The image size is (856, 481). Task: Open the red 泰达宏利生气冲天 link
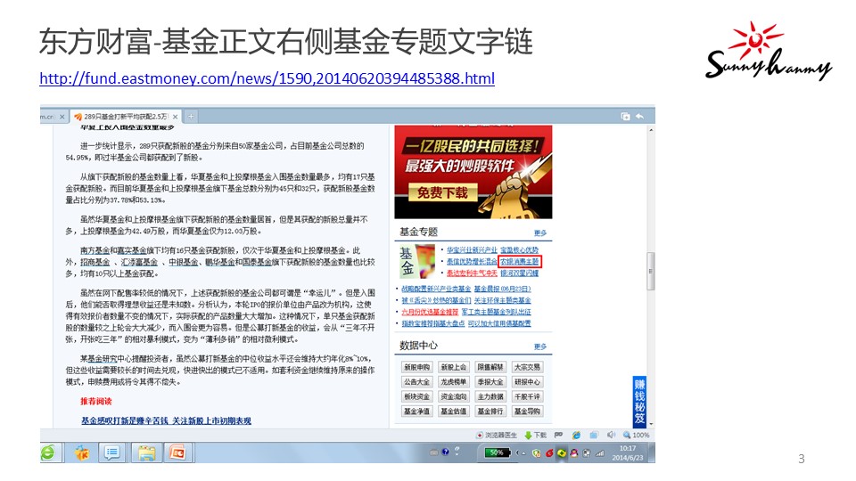click(x=472, y=273)
